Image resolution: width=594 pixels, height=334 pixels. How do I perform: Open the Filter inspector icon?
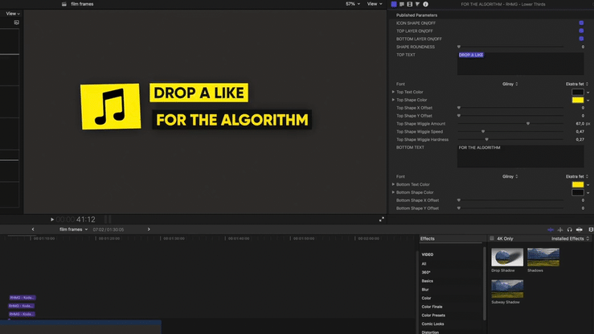coord(417,4)
